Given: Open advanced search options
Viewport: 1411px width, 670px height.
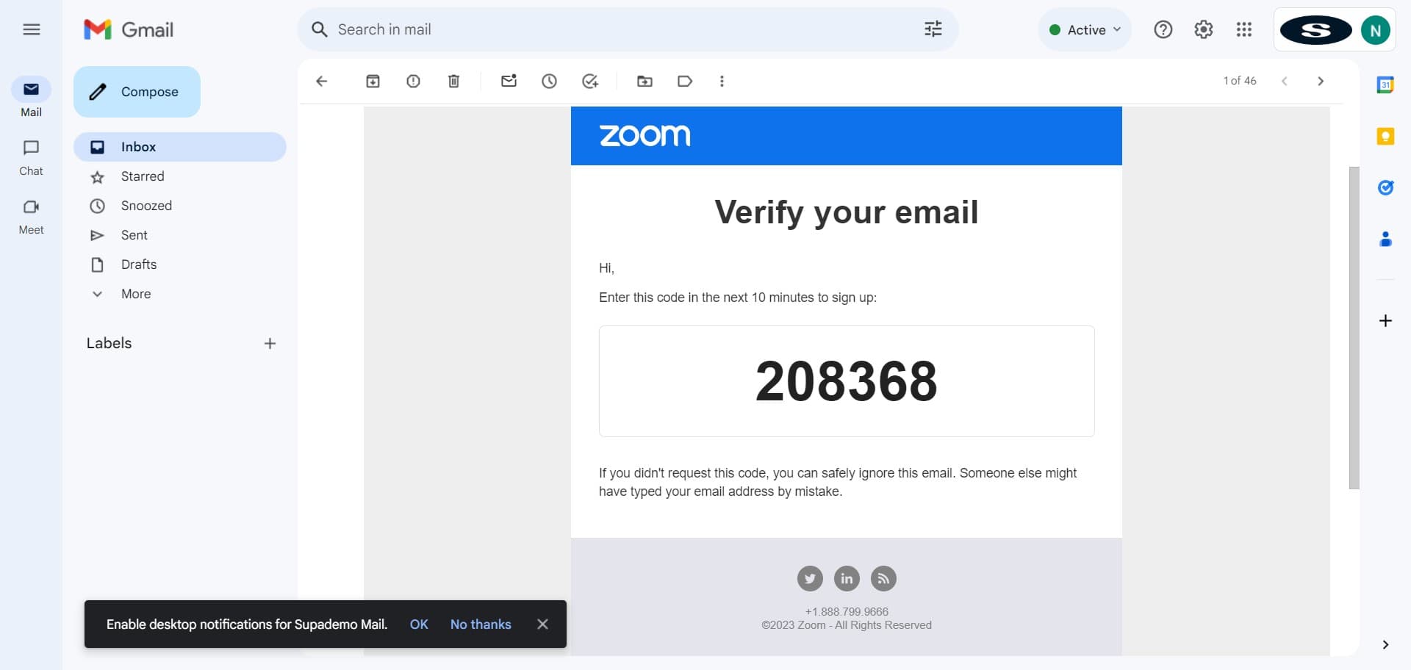Looking at the screenshot, I should (932, 29).
